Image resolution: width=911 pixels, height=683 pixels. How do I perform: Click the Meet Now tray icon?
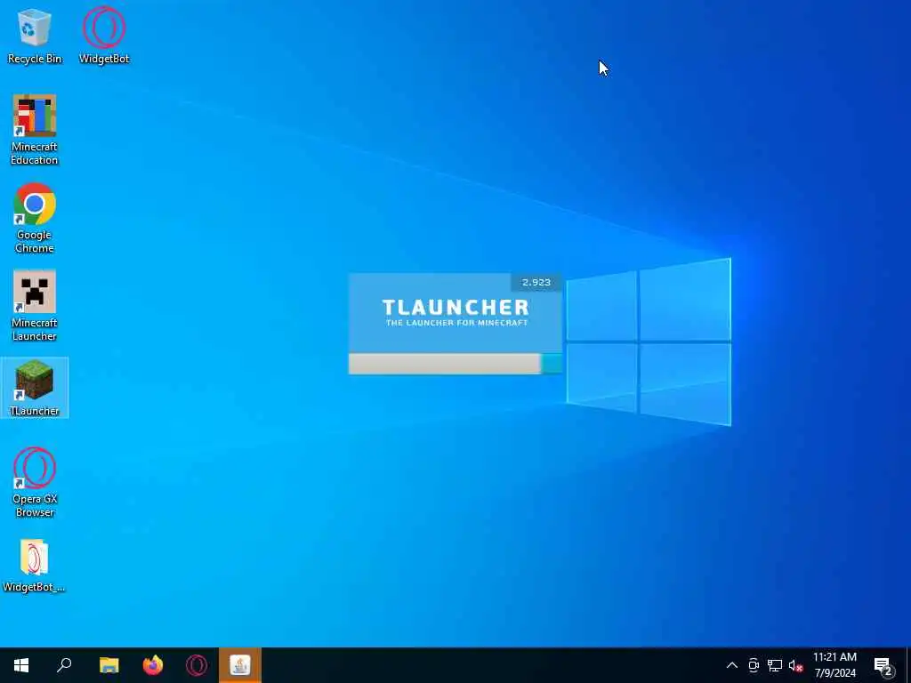click(754, 665)
